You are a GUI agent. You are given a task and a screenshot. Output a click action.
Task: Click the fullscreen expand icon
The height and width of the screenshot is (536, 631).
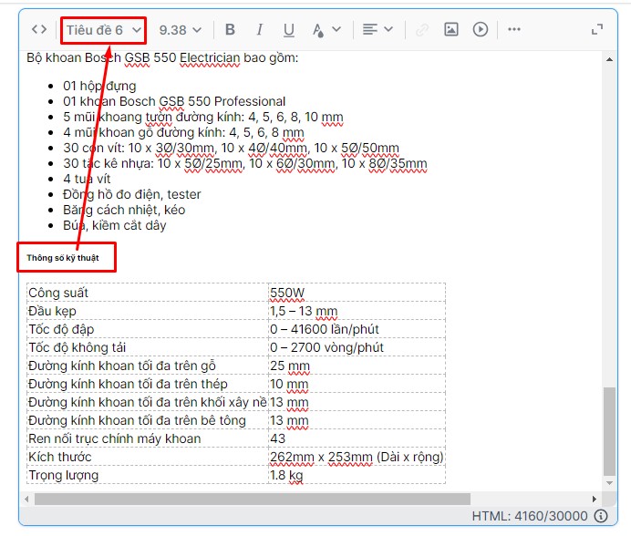tap(597, 29)
